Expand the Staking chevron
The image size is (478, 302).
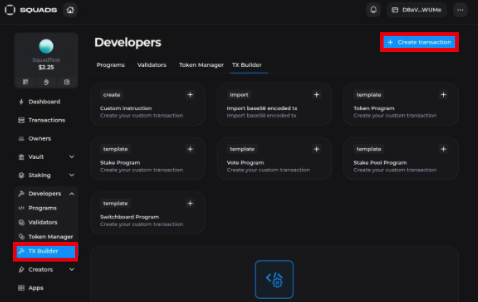[72, 175]
